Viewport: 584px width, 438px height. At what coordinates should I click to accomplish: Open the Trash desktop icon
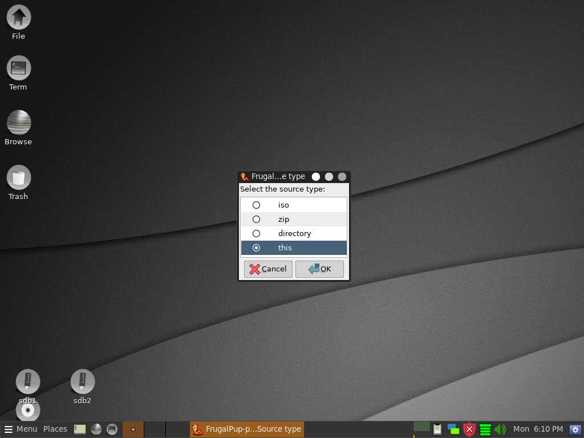click(x=18, y=178)
